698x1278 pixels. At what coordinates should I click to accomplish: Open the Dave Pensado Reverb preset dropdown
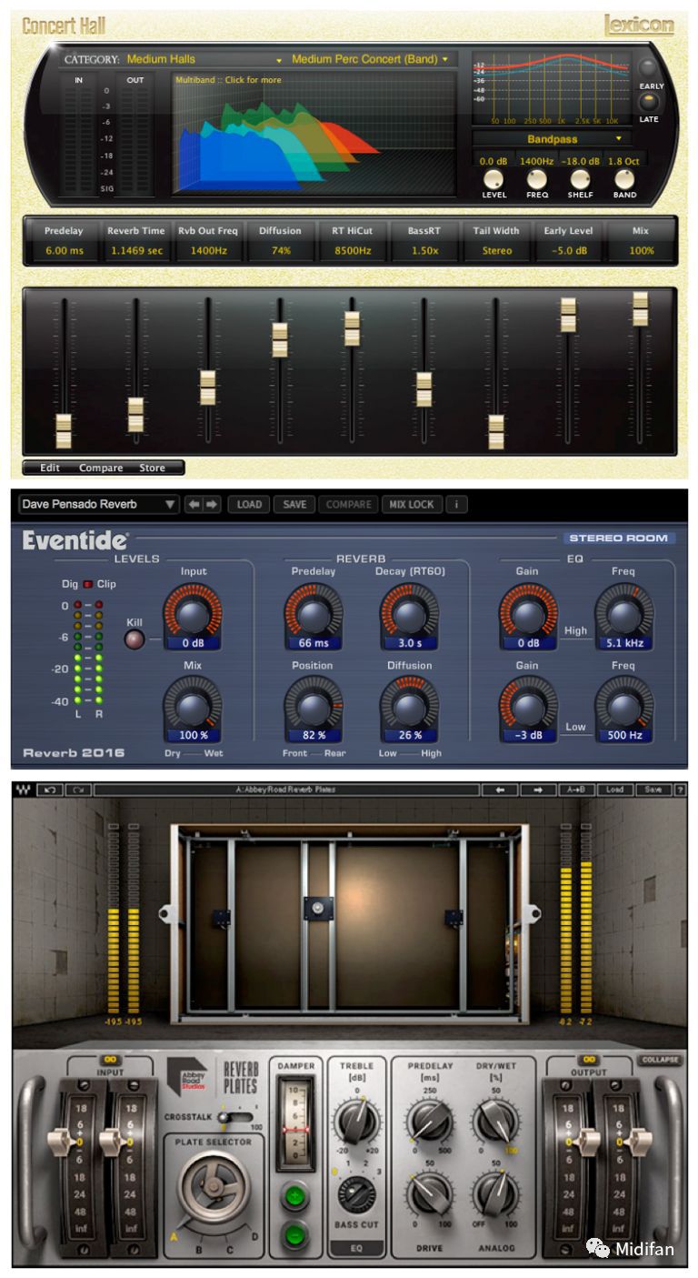(x=98, y=504)
